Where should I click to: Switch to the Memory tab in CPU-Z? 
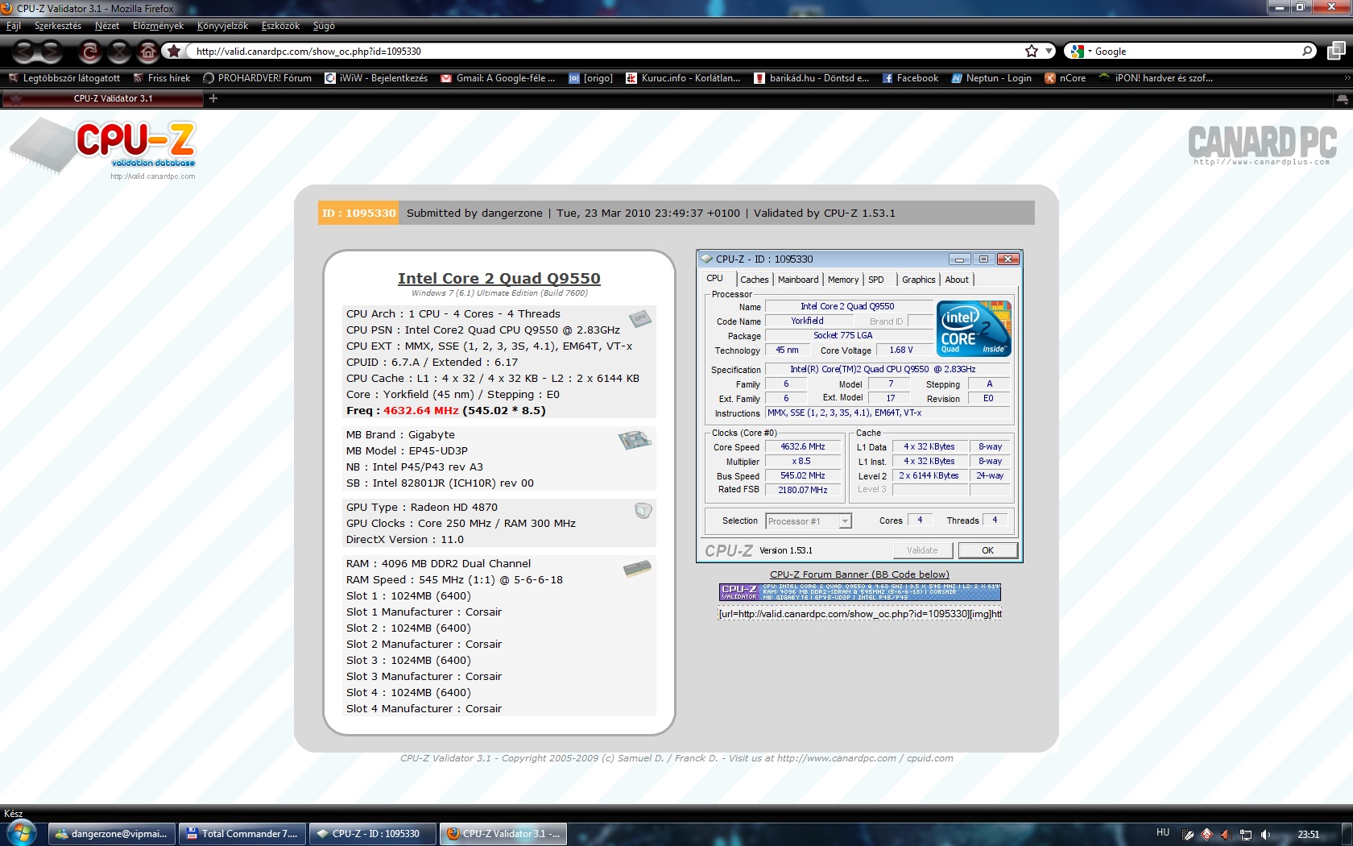tap(843, 280)
